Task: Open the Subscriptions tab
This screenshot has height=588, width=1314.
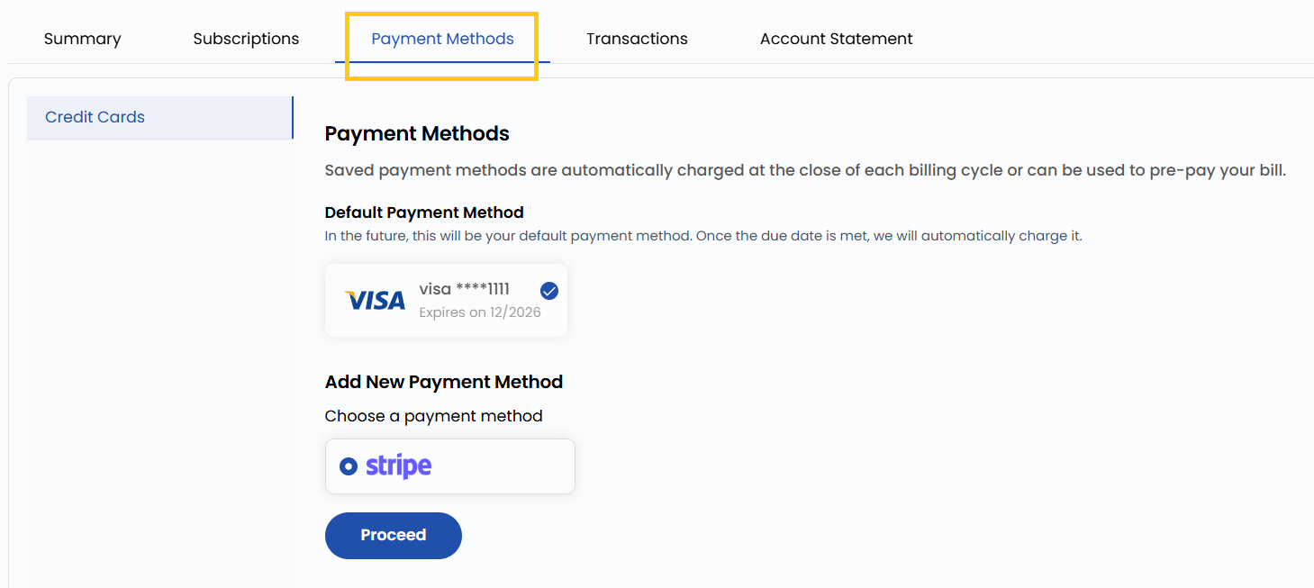Action: 245,39
